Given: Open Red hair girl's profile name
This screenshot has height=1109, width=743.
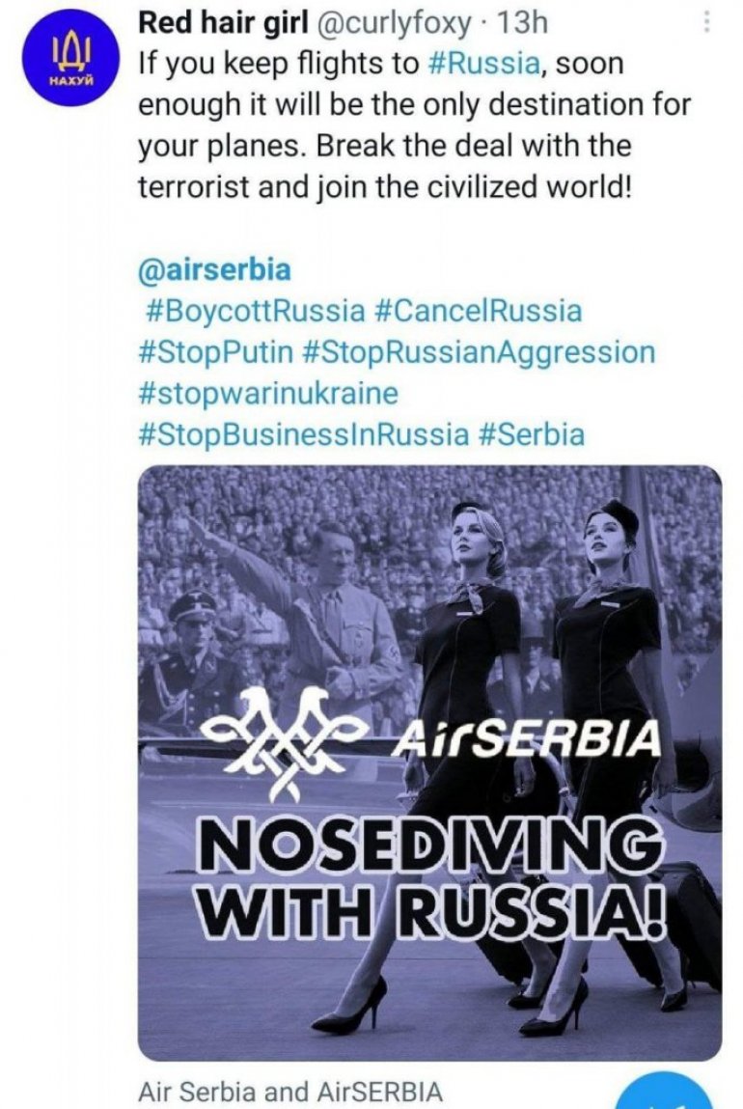Looking at the screenshot, I should (220, 21).
